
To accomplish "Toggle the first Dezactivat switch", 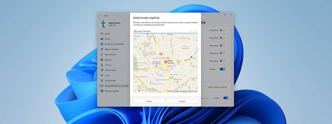I will (222, 30).
